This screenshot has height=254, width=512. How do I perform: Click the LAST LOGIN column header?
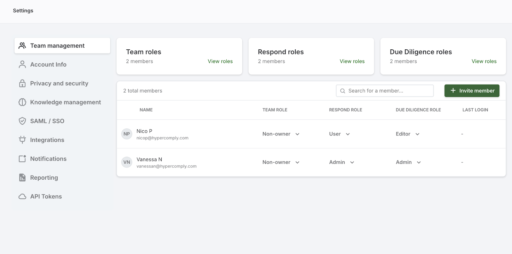click(475, 110)
